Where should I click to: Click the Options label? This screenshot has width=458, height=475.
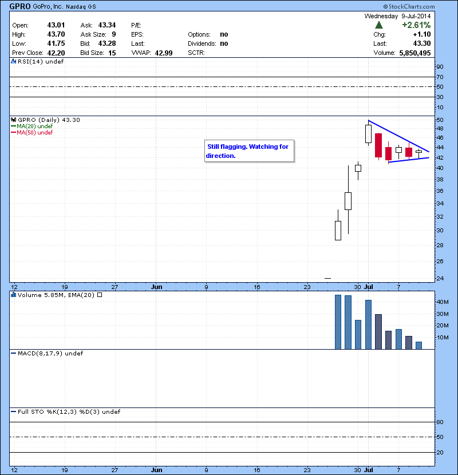point(199,34)
